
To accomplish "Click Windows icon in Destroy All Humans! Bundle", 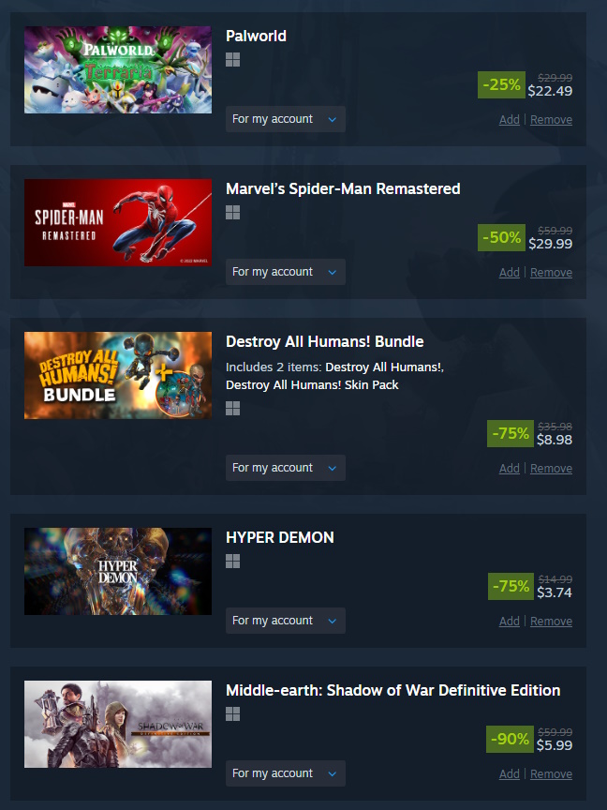I will [233, 409].
